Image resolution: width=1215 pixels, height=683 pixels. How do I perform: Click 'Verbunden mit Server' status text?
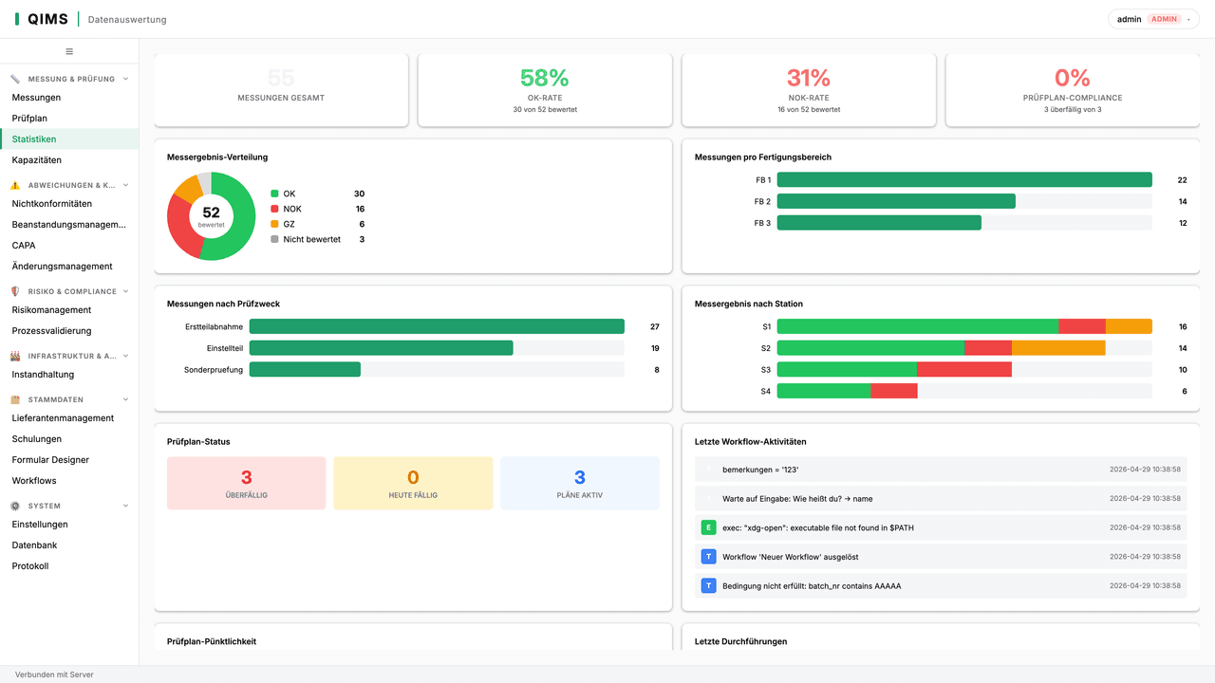click(x=54, y=674)
